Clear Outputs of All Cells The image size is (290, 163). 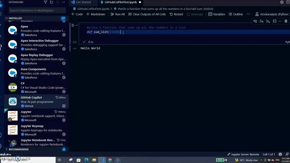(147, 14)
